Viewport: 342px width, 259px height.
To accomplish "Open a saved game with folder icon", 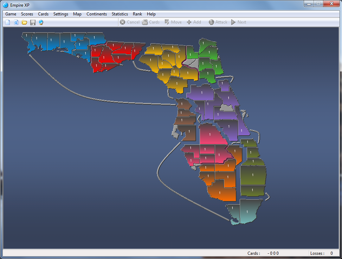I will coord(24,22).
